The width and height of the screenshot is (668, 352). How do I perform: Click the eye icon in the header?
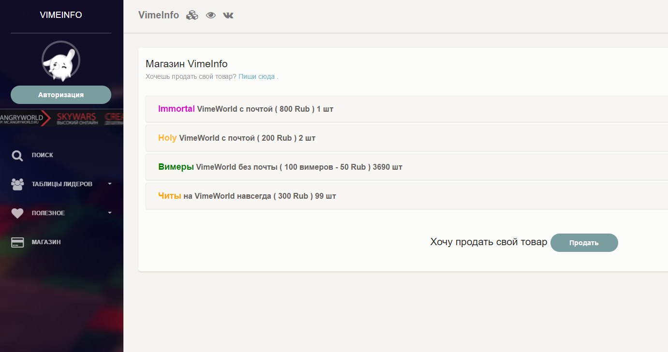(210, 15)
